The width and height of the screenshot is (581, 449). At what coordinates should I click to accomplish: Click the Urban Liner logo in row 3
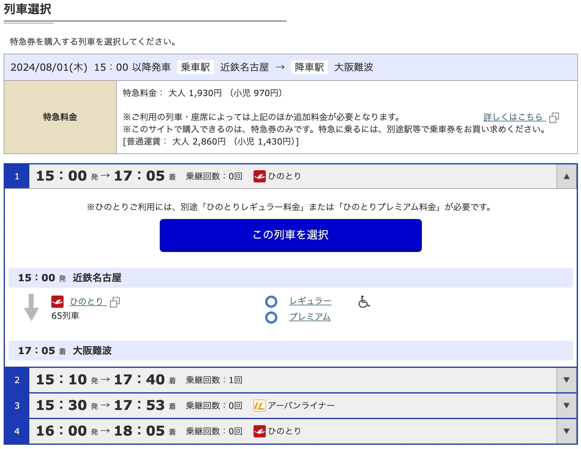point(259,406)
